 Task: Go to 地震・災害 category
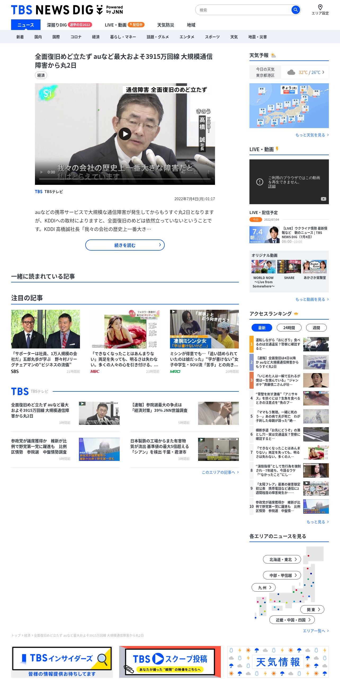[x=258, y=37]
